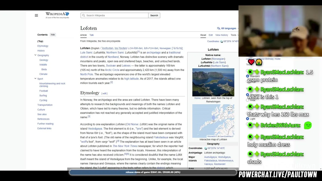
Task: Click Learn more about Birthday mode link
Action: [x=263, y=59]
